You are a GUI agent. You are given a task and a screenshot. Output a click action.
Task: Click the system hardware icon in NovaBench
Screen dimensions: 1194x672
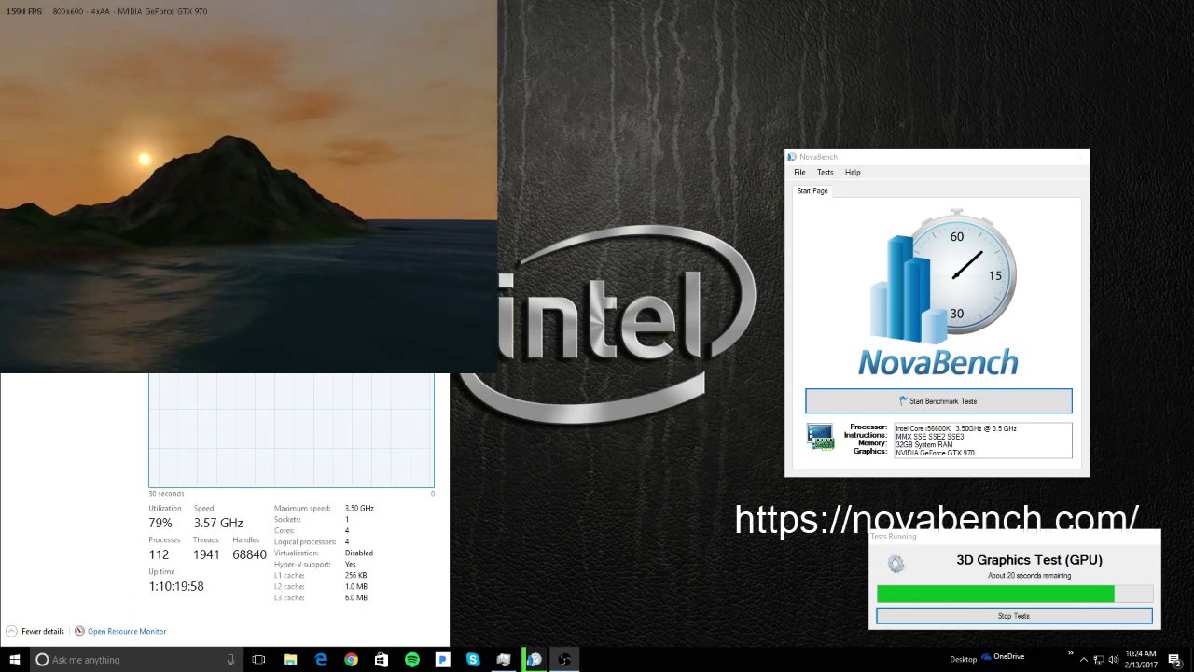[821, 437]
